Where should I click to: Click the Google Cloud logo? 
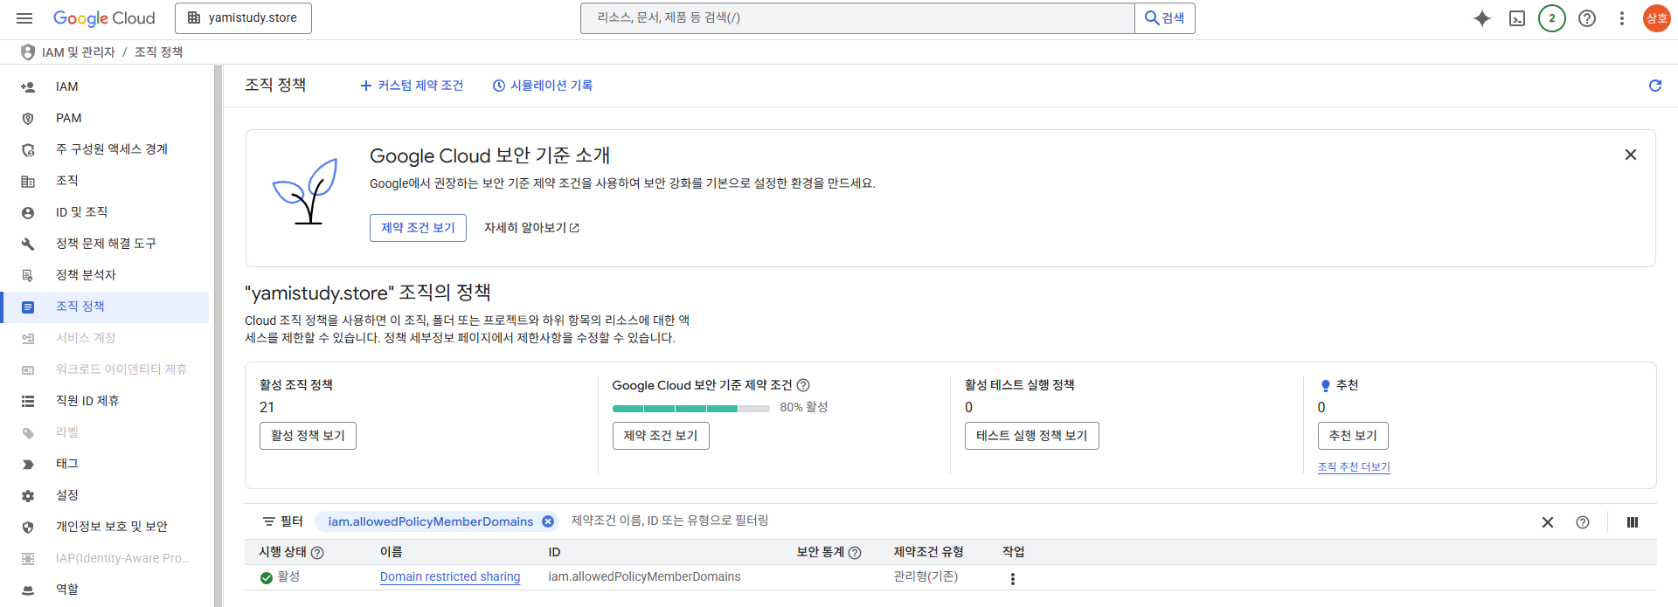point(104,18)
